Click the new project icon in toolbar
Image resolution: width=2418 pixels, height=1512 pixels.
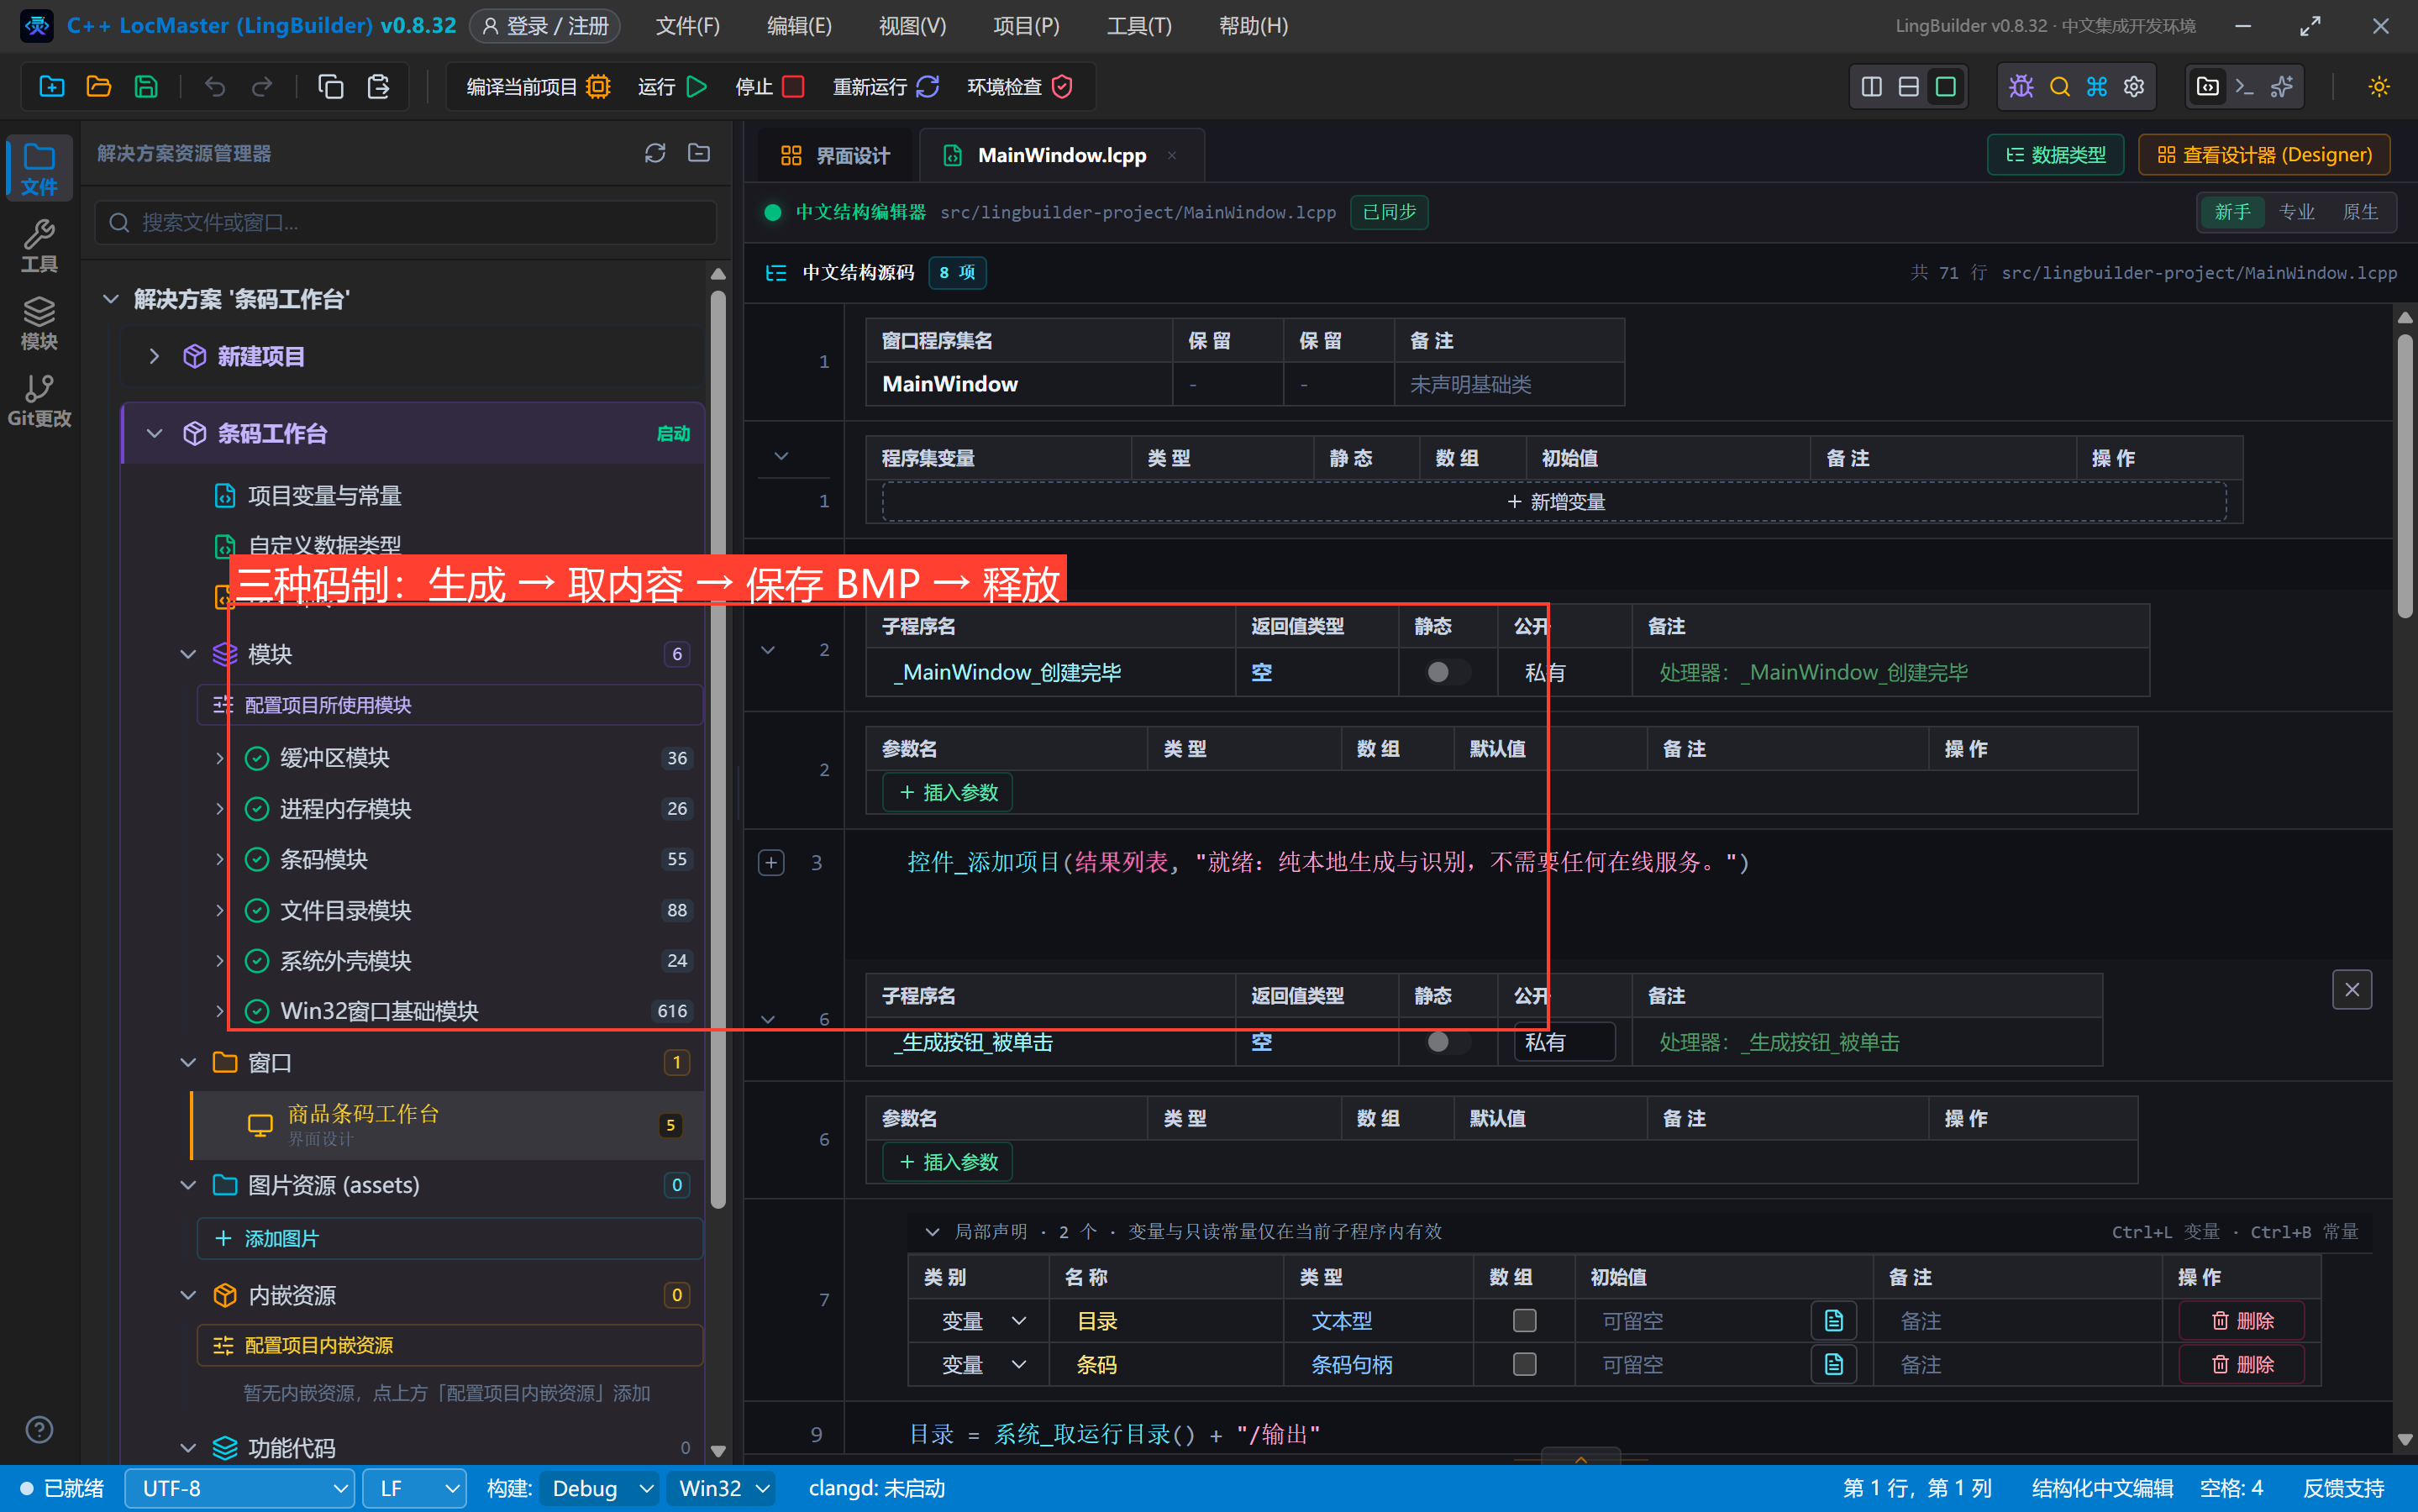(52, 87)
